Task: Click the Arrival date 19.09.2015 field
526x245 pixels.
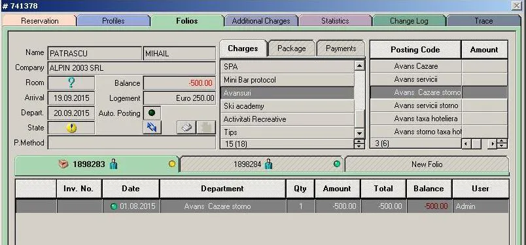Action: (x=71, y=98)
